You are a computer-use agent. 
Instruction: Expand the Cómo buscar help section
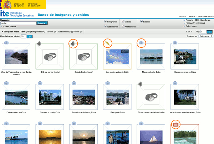10,26
